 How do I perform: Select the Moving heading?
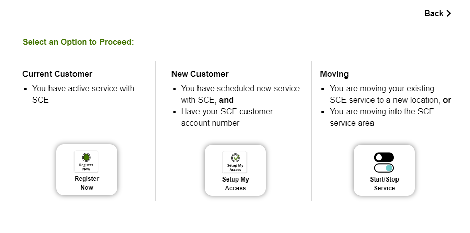pyautogui.click(x=334, y=74)
